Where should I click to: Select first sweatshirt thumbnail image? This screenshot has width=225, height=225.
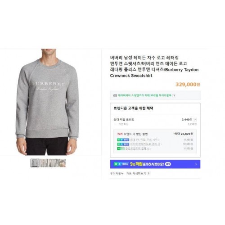tap(35, 163)
